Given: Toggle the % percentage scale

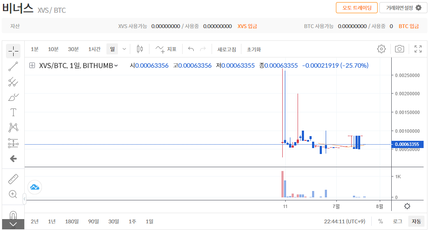Looking at the screenshot, I should pyautogui.click(x=381, y=221).
